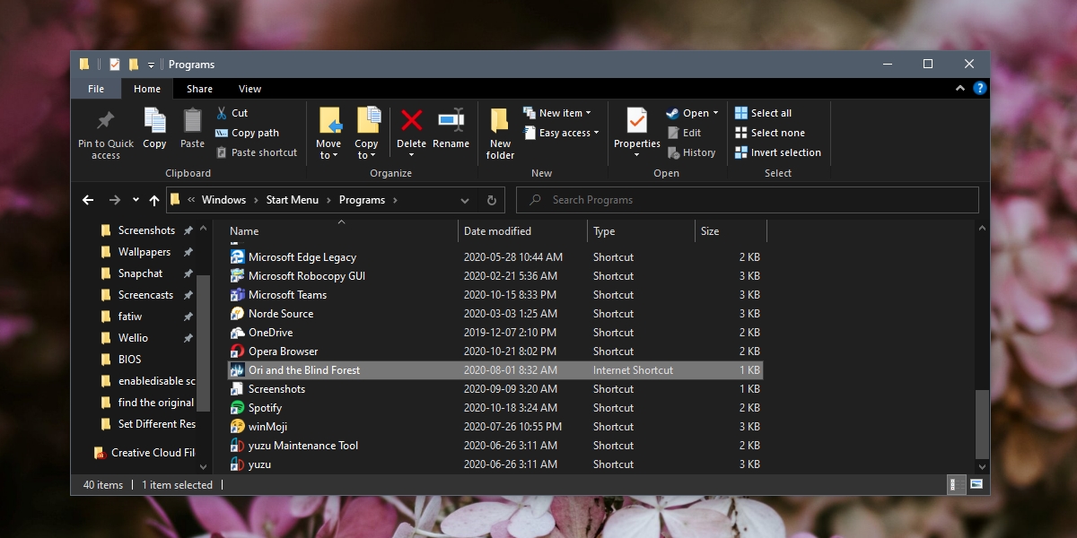Create a New folder

pyautogui.click(x=501, y=134)
